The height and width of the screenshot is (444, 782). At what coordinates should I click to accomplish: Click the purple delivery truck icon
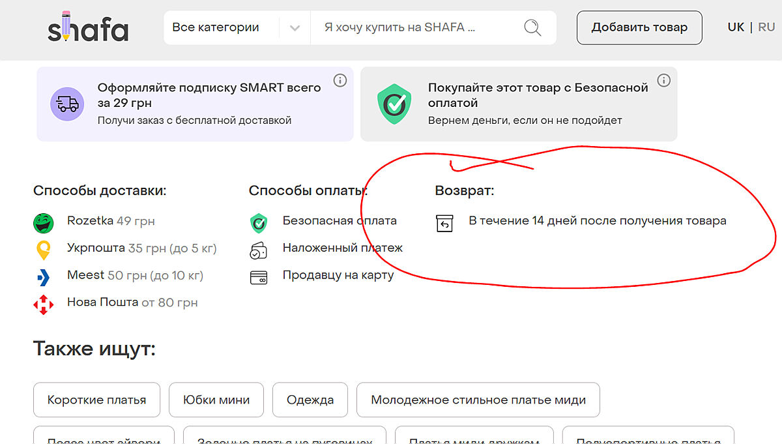(67, 104)
